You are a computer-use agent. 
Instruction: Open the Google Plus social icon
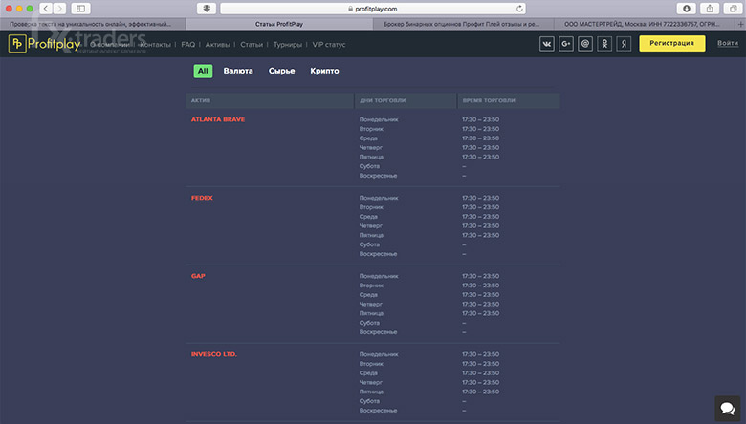point(565,44)
